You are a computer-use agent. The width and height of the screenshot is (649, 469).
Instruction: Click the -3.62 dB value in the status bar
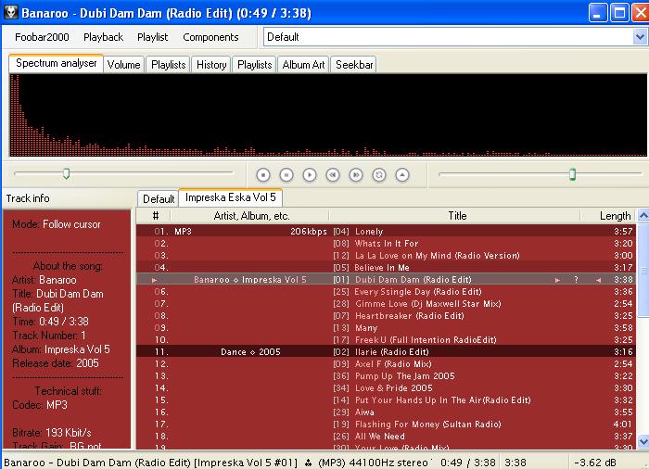[595, 463]
